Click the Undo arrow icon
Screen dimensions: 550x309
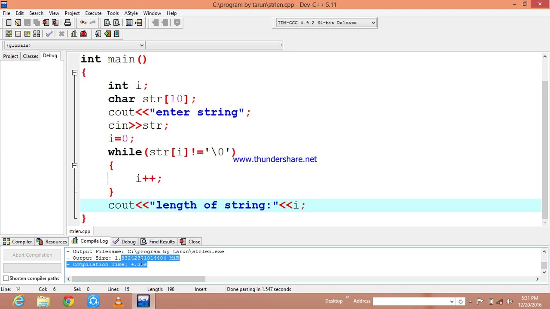click(x=83, y=23)
